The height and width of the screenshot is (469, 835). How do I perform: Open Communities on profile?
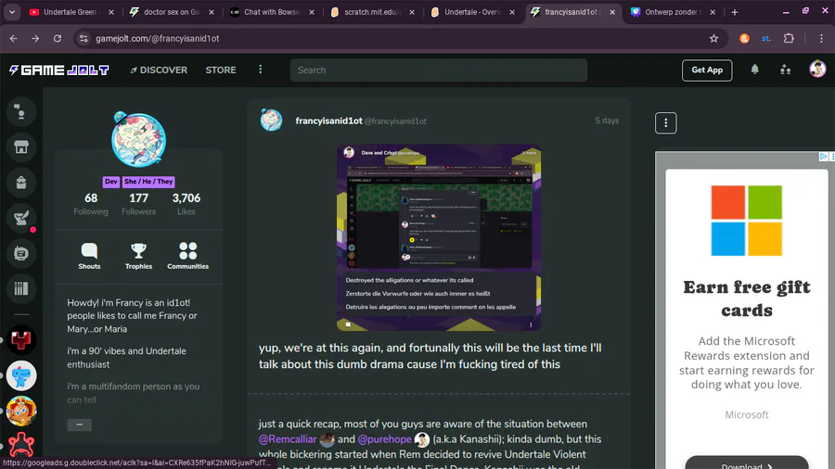tap(188, 257)
